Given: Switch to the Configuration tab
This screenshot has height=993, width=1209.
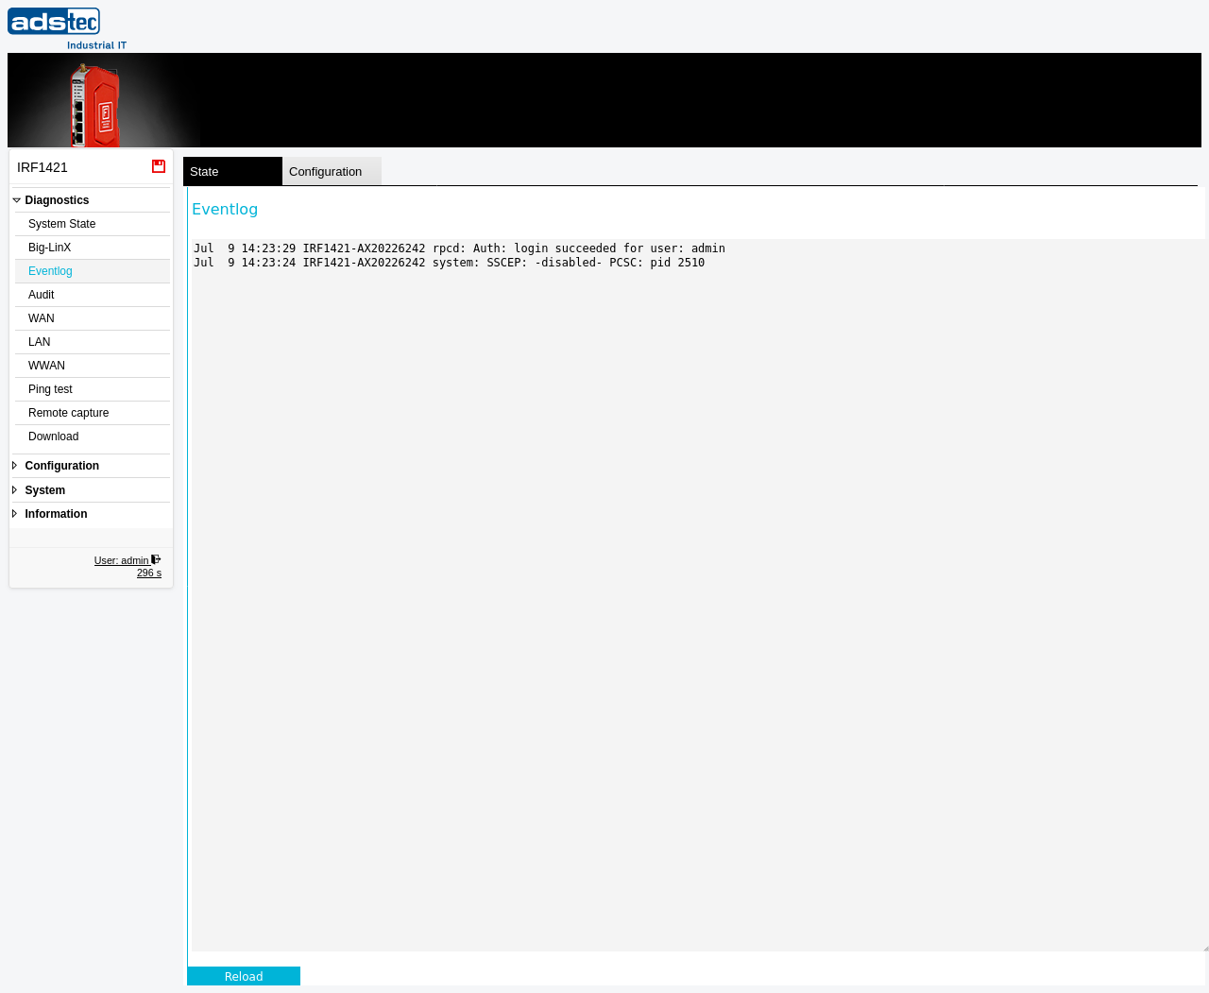Looking at the screenshot, I should pos(332,171).
